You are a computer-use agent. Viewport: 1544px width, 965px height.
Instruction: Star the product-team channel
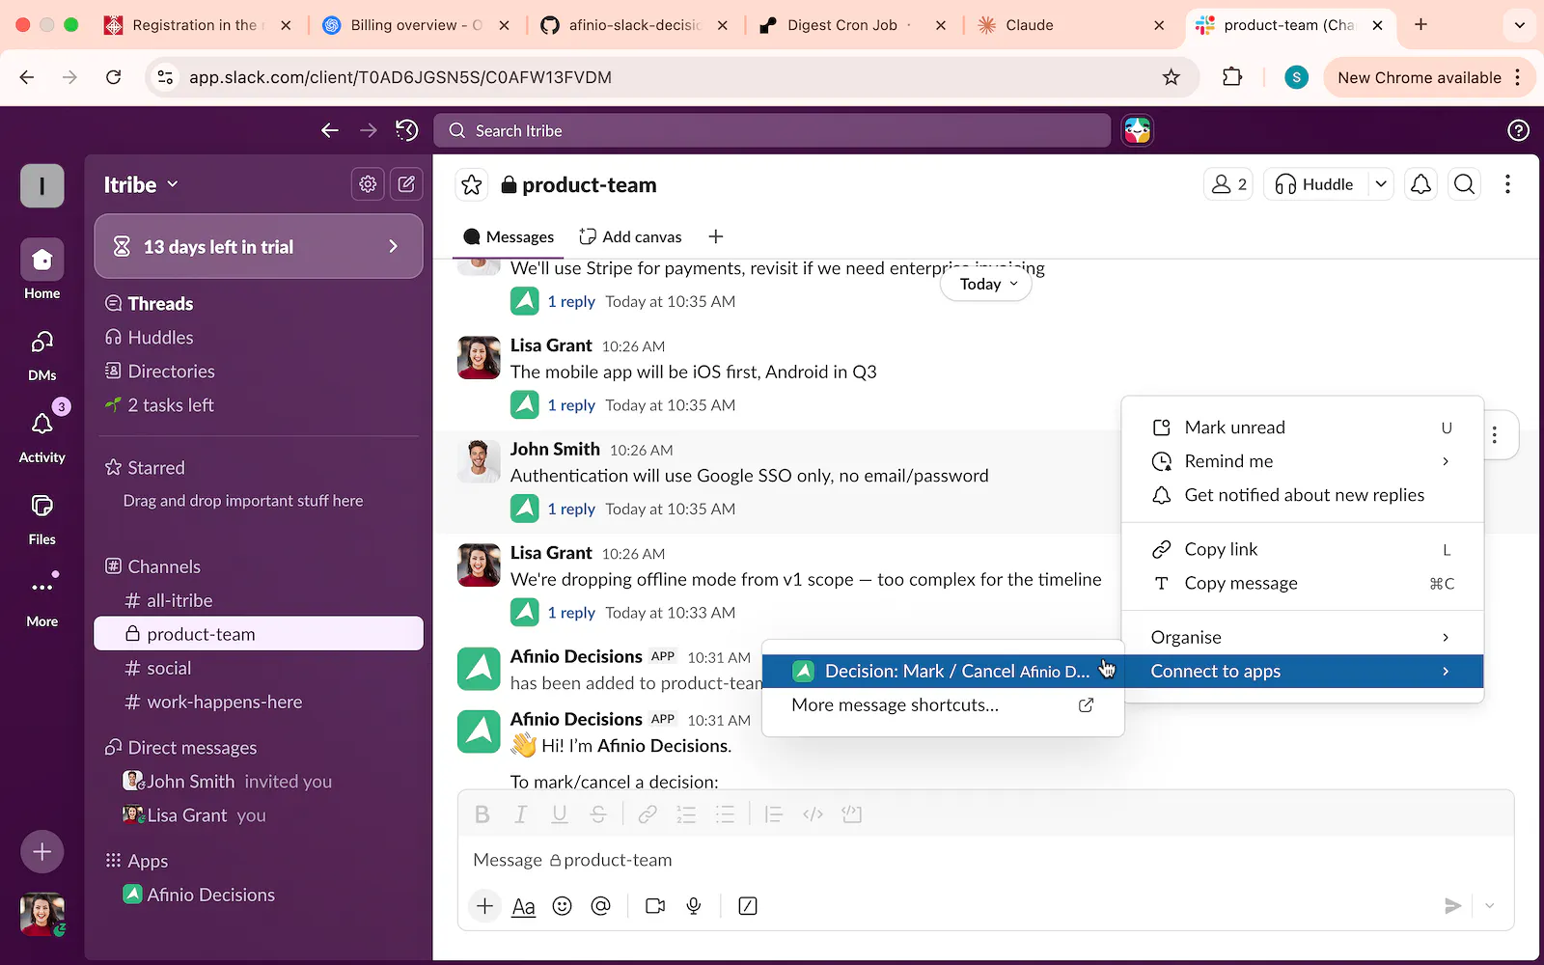472,184
